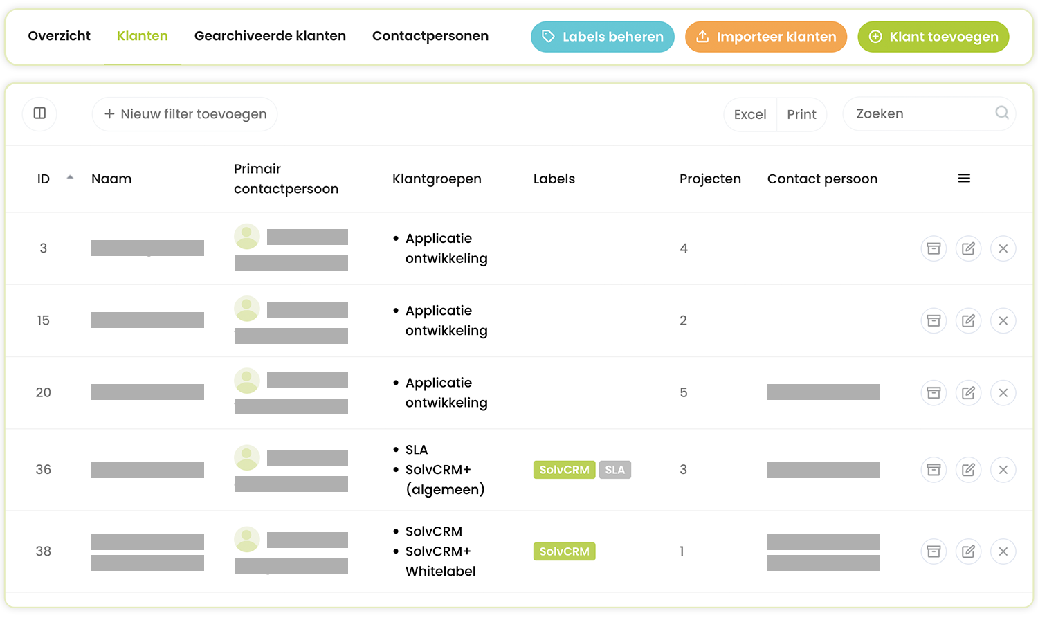The width and height of the screenshot is (1038, 620).
Task: Edit the customer with ID 3
Action: (x=968, y=248)
